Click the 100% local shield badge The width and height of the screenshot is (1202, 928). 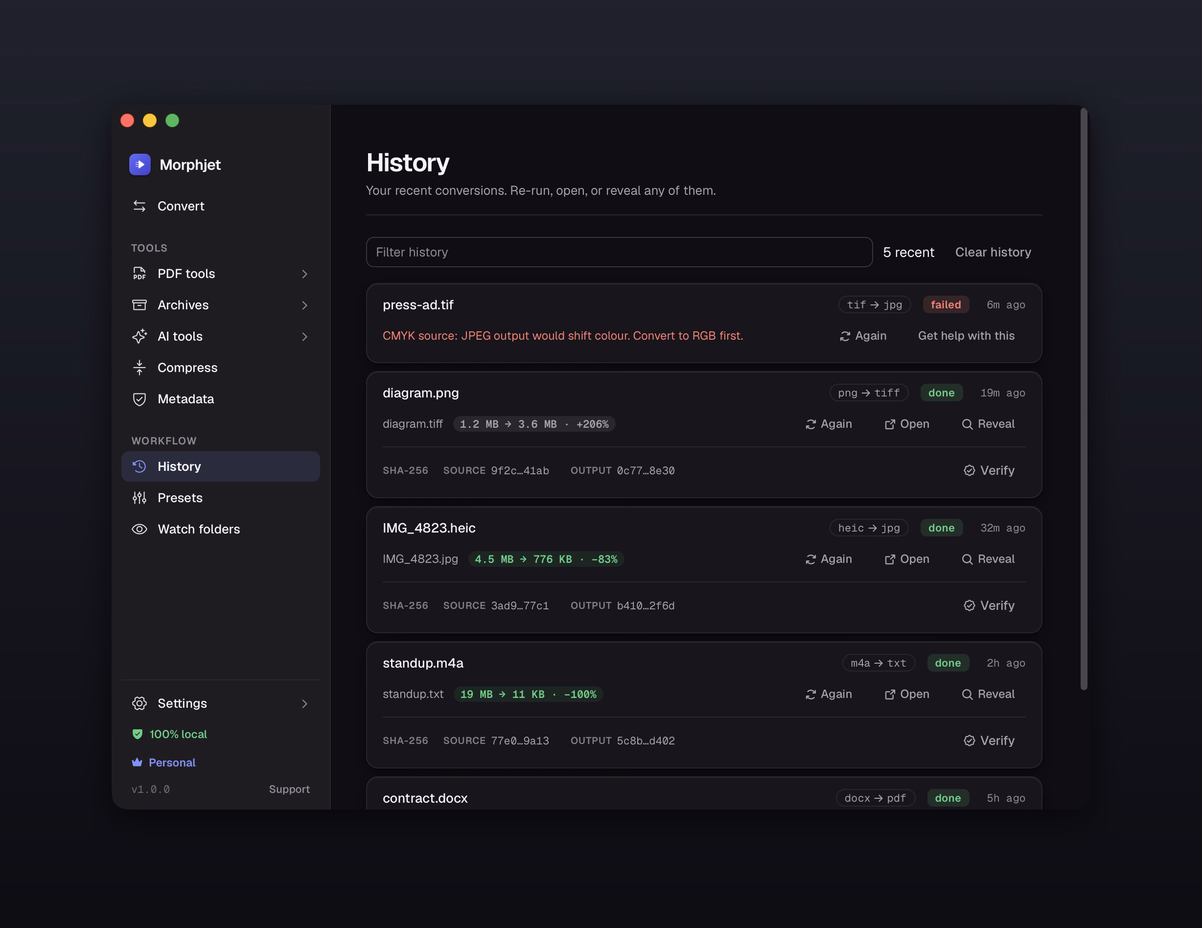(169, 734)
